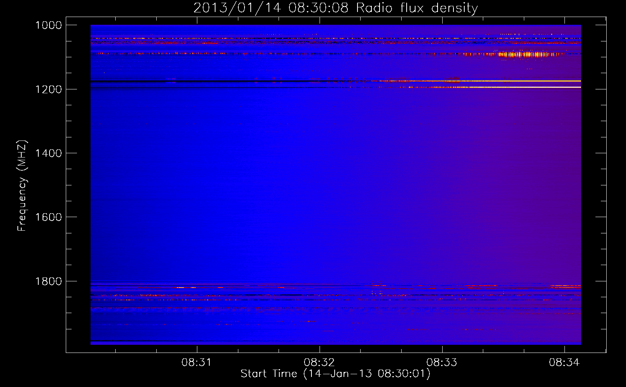Select the 'Frequency (MHZ)' y-axis label

(x=22, y=186)
